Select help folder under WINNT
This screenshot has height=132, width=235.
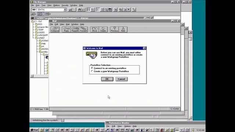click(42, 43)
